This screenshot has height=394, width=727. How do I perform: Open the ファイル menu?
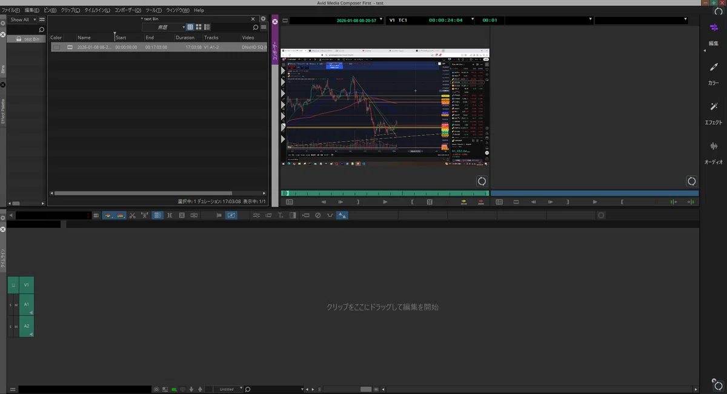10,10
